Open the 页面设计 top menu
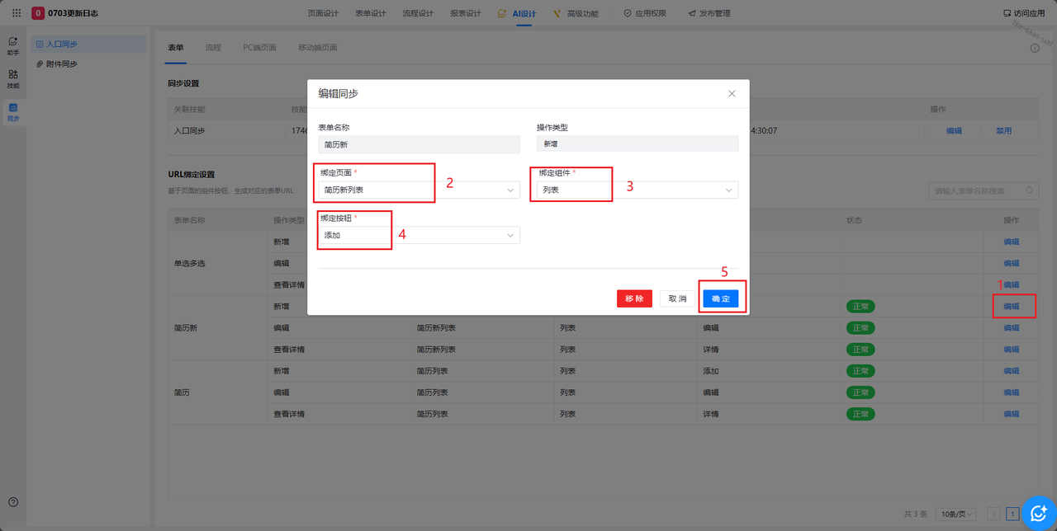1057x531 pixels. point(323,13)
